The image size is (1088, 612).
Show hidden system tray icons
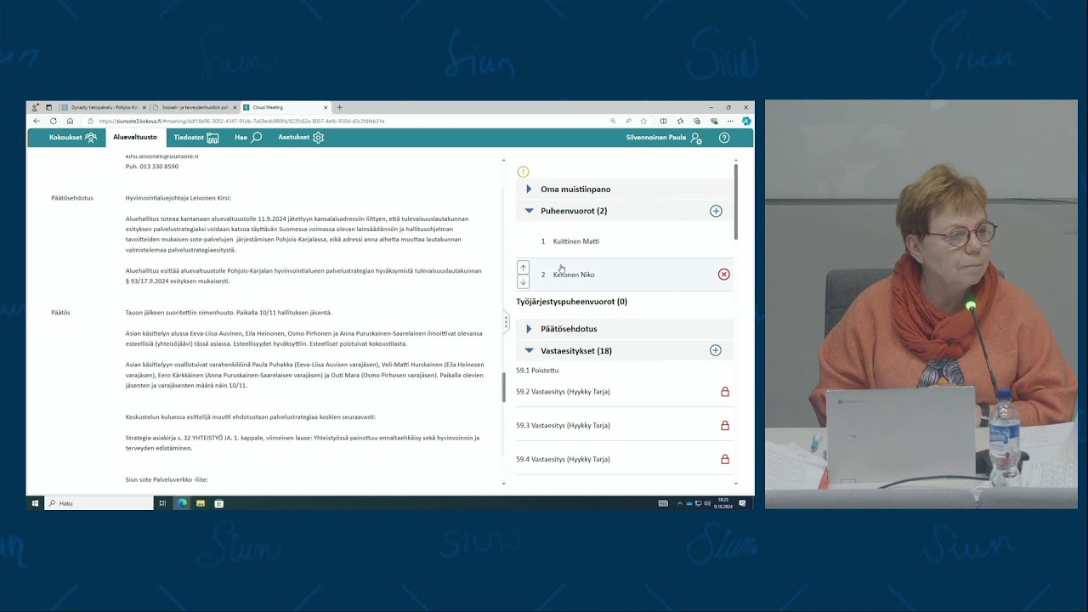coord(679,503)
